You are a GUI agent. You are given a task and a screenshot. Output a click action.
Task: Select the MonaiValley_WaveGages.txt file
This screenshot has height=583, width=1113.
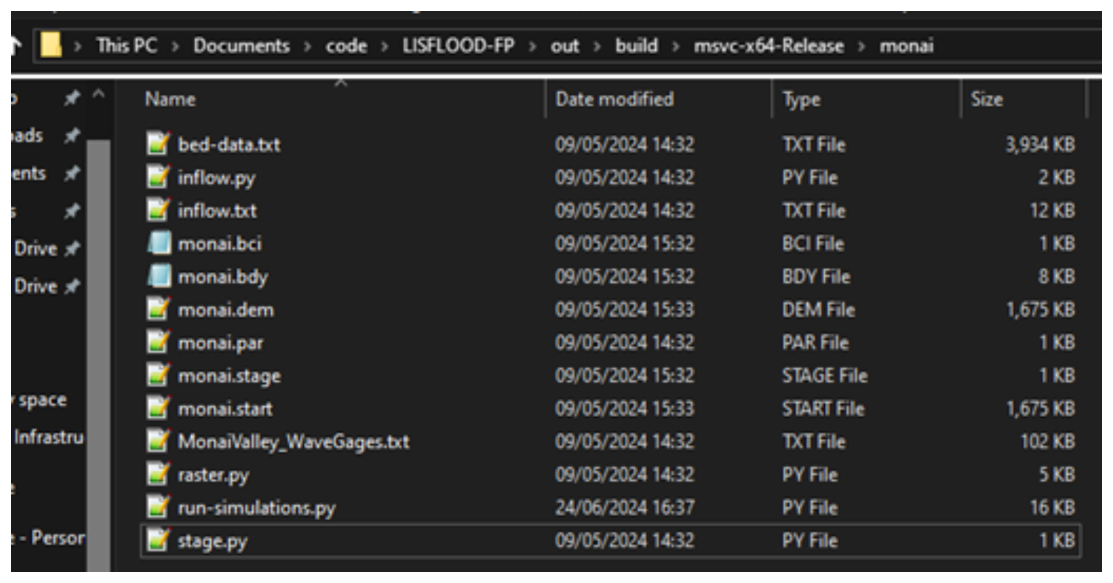tap(294, 441)
